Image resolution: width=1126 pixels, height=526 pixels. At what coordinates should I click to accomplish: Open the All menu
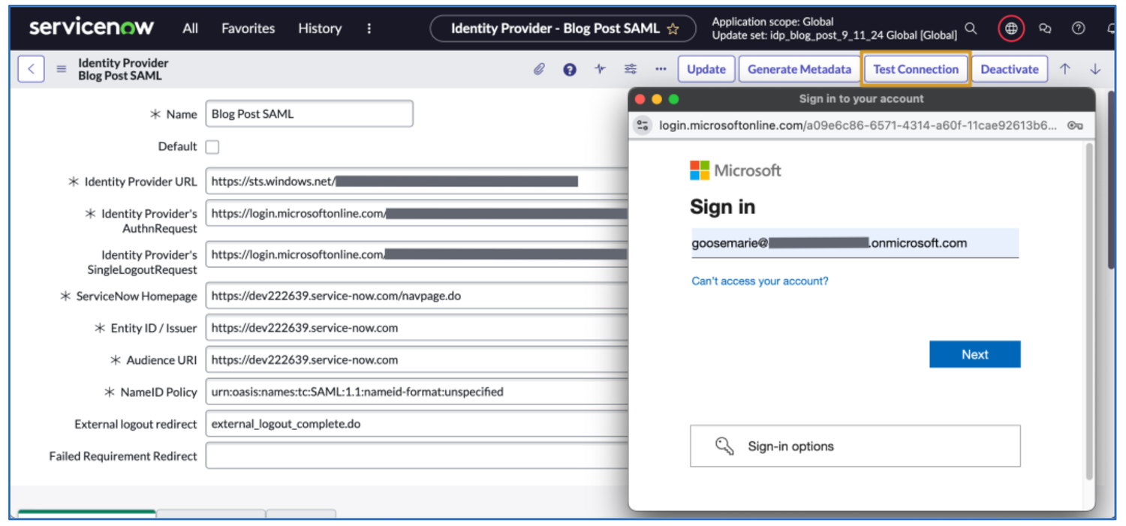point(191,29)
